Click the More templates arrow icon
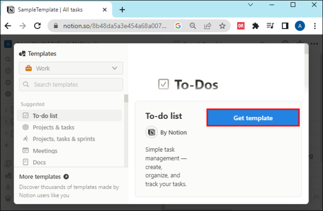The width and height of the screenshot is (323, 211). pos(66,177)
